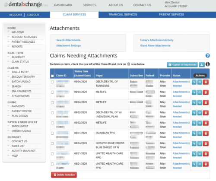Click Capture All Attachments camera button
This screenshot has width=216, height=181.
(x=182, y=65)
